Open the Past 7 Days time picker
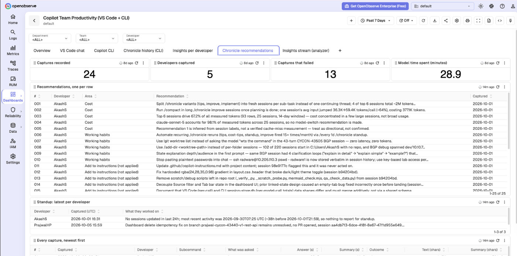 coord(376,21)
